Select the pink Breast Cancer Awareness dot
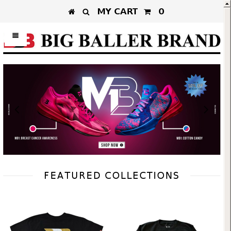231x231 pixels. [33, 128]
